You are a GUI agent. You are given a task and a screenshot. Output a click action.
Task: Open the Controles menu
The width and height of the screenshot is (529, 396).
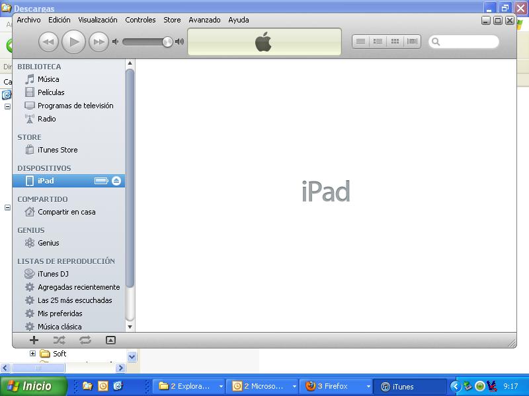click(140, 20)
